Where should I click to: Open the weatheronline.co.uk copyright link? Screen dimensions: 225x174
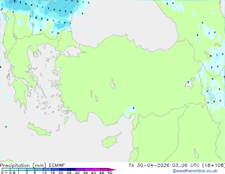click(x=195, y=171)
